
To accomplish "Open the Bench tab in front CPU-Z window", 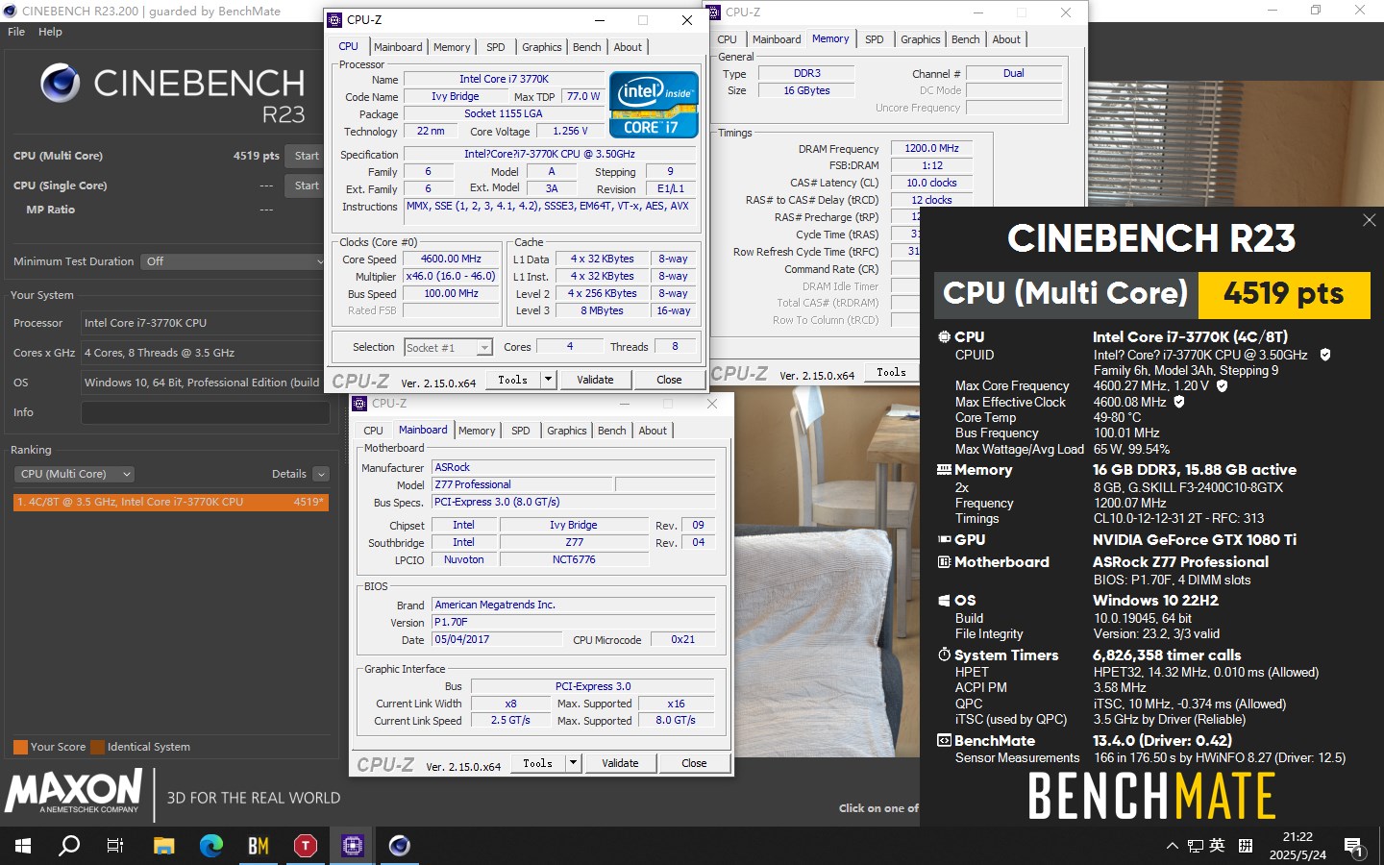I will click(586, 47).
